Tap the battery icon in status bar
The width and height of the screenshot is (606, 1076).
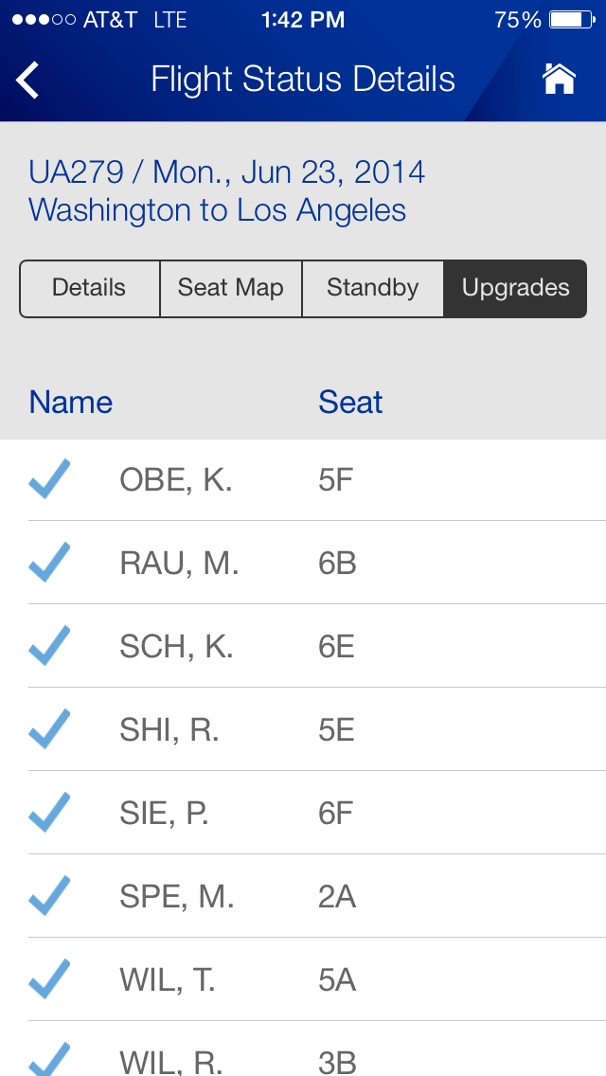[572, 20]
